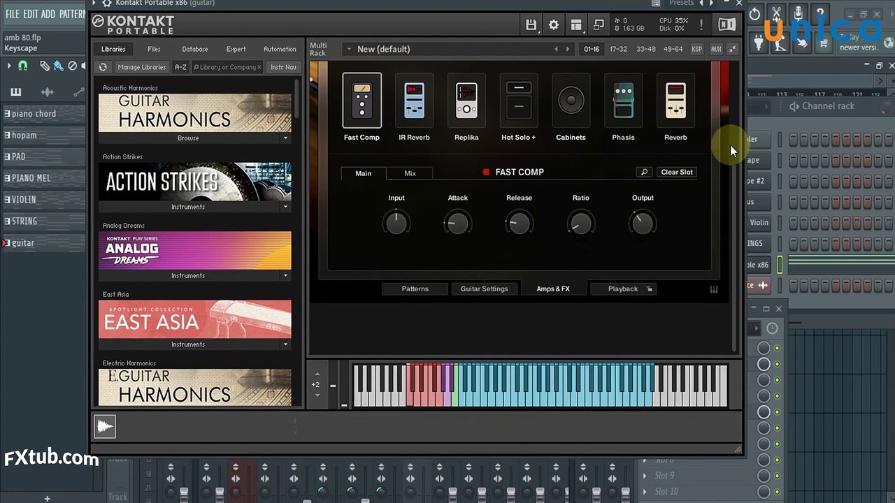Click the refresh libraries icon
The width and height of the screenshot is (895, 503).
click(103, 67)
